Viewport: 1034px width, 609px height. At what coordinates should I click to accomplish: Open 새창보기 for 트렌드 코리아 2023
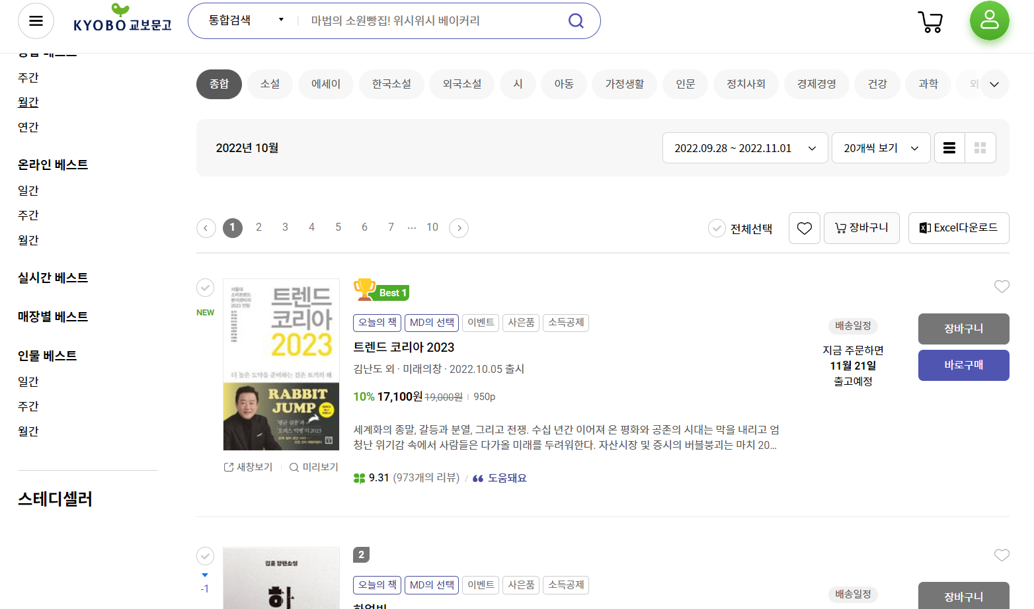pos(249,467)
